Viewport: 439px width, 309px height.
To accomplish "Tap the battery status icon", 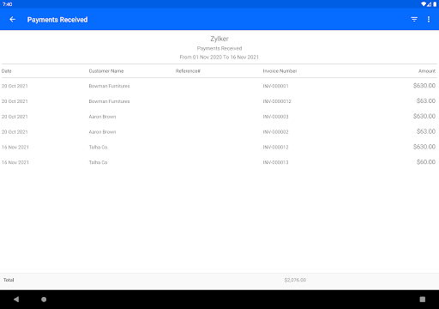I will coord(435,4).
